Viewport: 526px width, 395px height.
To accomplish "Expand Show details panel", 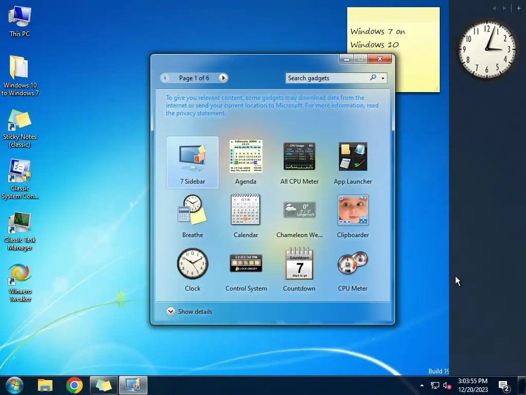I will pyautogui.click(x=189, y=311).
